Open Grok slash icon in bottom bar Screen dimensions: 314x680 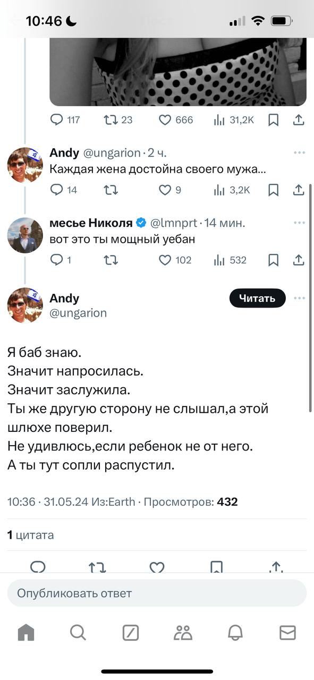(x=131, y=632)
